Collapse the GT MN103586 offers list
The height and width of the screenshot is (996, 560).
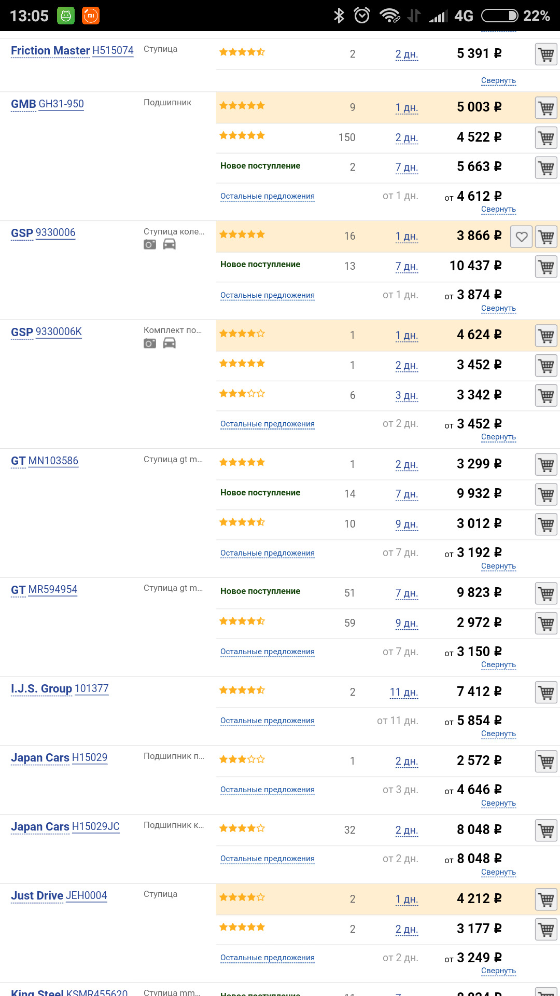click(498, 566)
